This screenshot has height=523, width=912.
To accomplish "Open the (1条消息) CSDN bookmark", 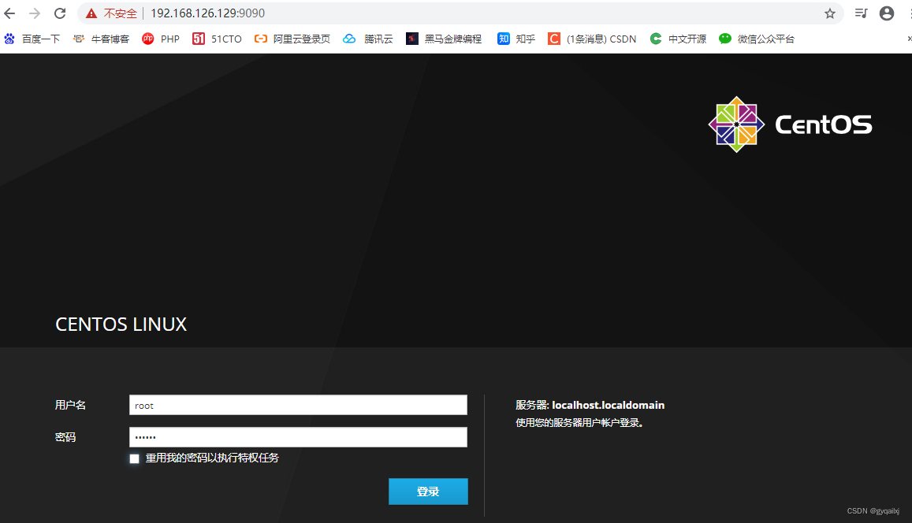I will (592, 39).
